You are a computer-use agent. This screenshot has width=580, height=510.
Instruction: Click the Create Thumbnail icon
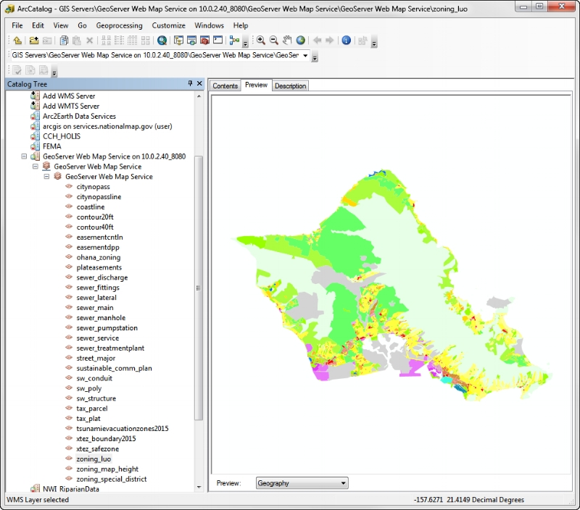click(x=363, y=41)
